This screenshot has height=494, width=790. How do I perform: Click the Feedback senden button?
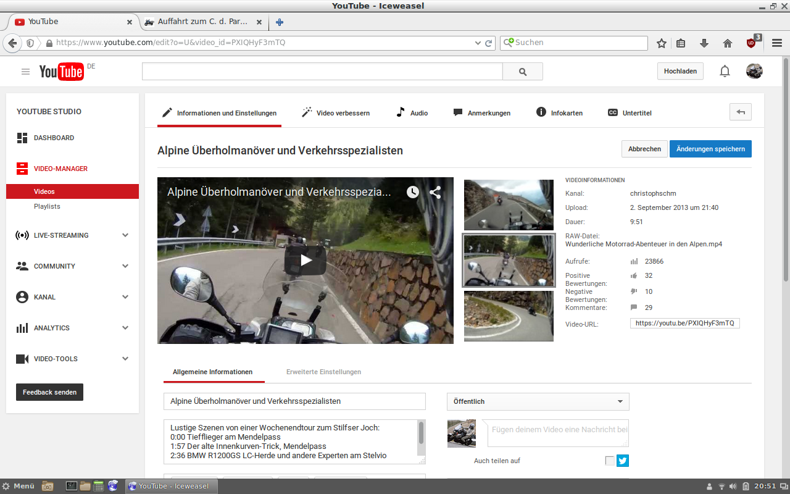coord(49,392)
